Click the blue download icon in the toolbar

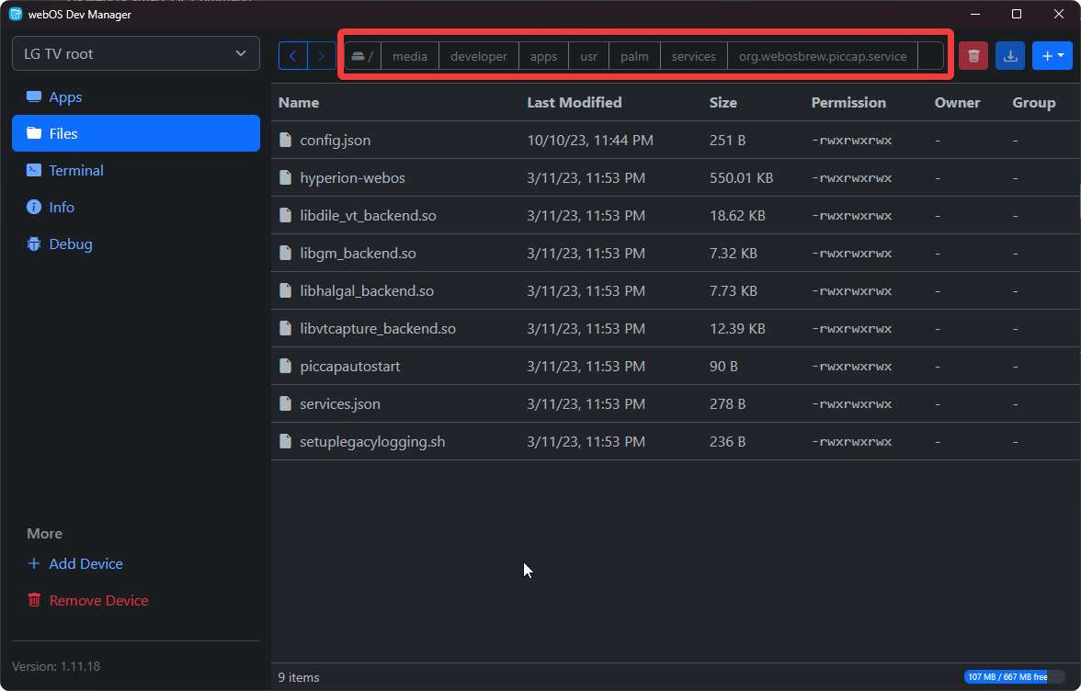1010,55
